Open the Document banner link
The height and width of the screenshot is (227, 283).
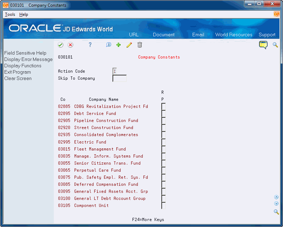[164, 35]
